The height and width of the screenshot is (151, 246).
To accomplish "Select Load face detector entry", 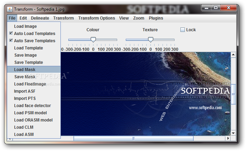I will 34,106.
